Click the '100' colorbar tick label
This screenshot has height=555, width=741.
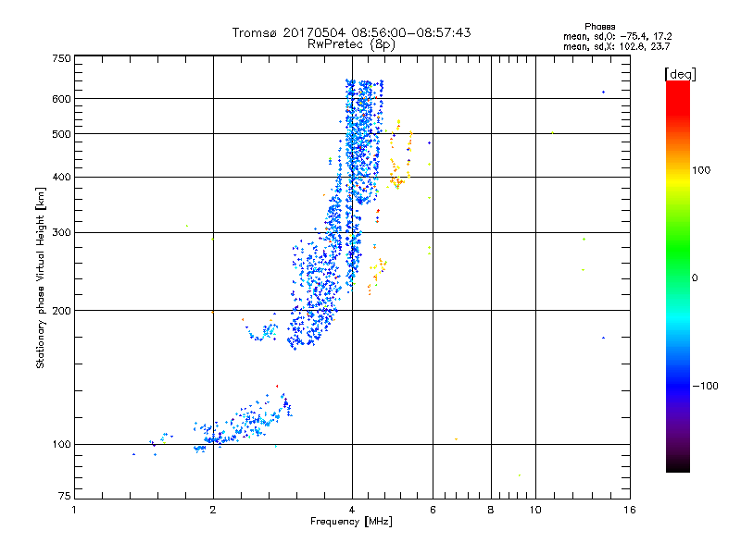click(701, 170)
